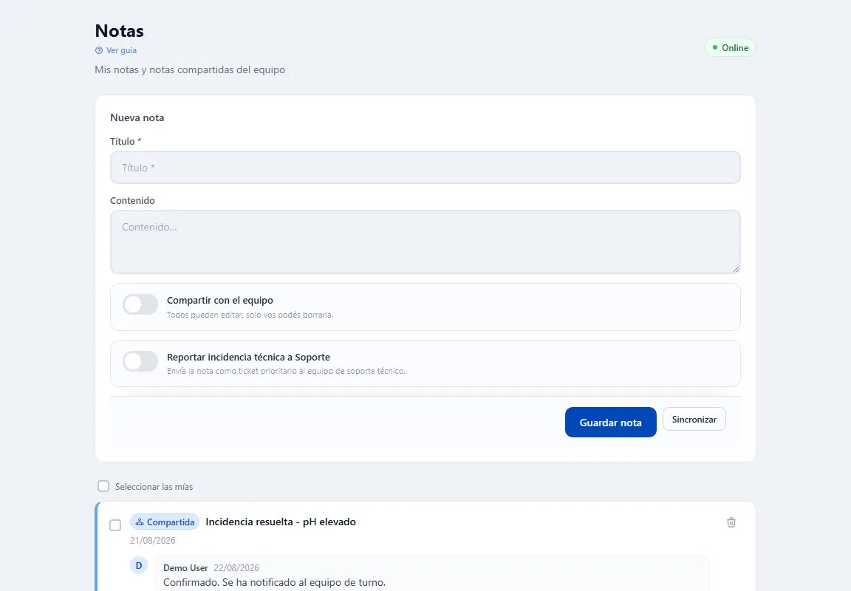Click the note date 21/08/2026
Screen dimensions: 851x591
click(152, 541)
